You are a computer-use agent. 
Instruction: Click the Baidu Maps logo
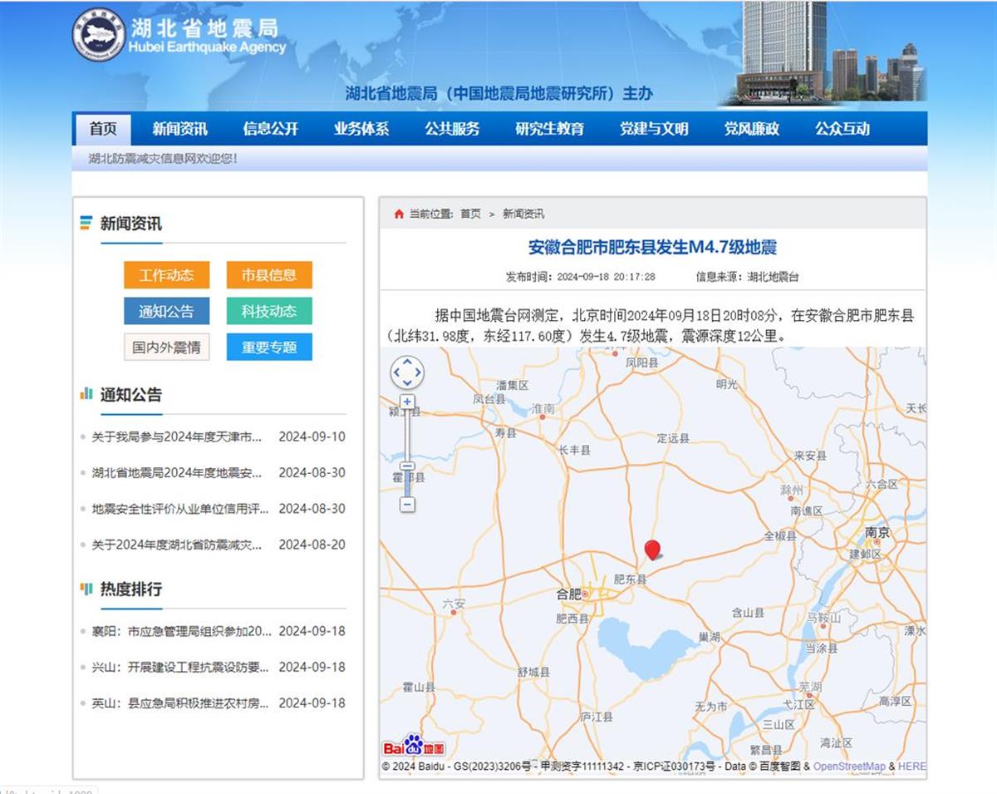click(413, 746)
